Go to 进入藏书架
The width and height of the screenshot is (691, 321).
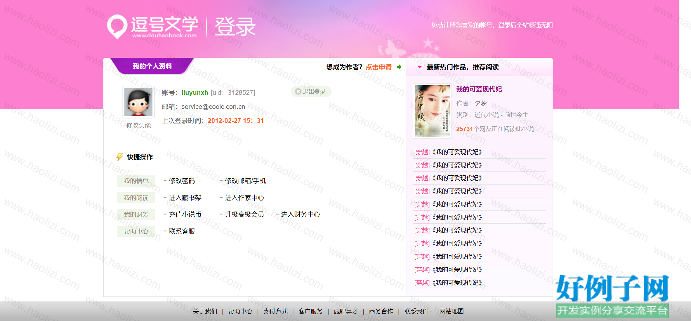(185, 198)
